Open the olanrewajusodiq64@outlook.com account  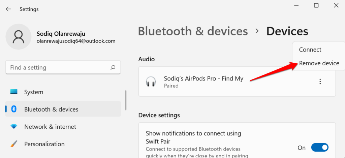[76, 41]
